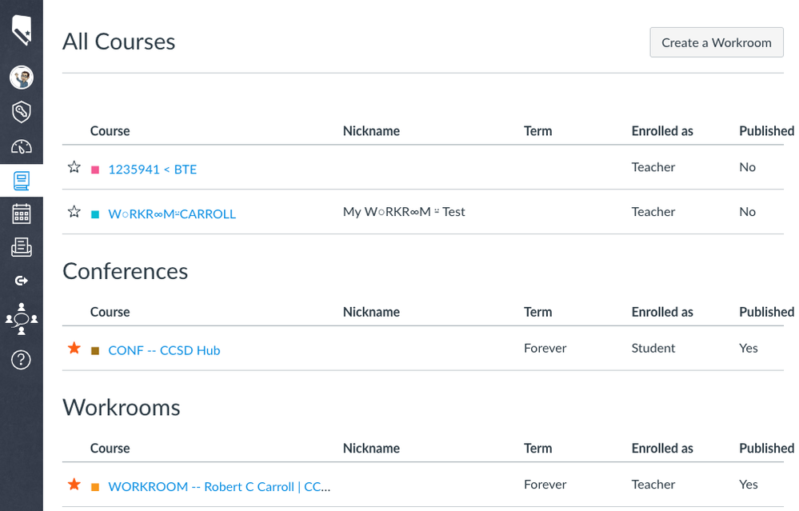799x511 pixels.
Task: Click the My W○RKR∞M Test nickname text
Action: 404,212
